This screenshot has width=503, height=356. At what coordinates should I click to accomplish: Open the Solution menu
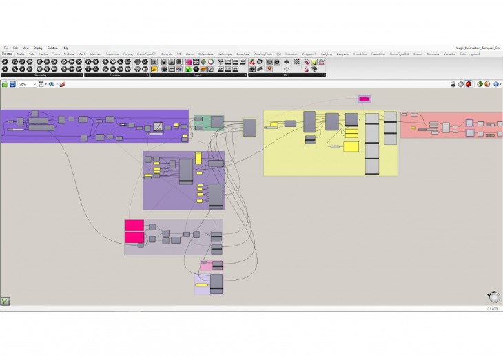[x=52, y=48]
